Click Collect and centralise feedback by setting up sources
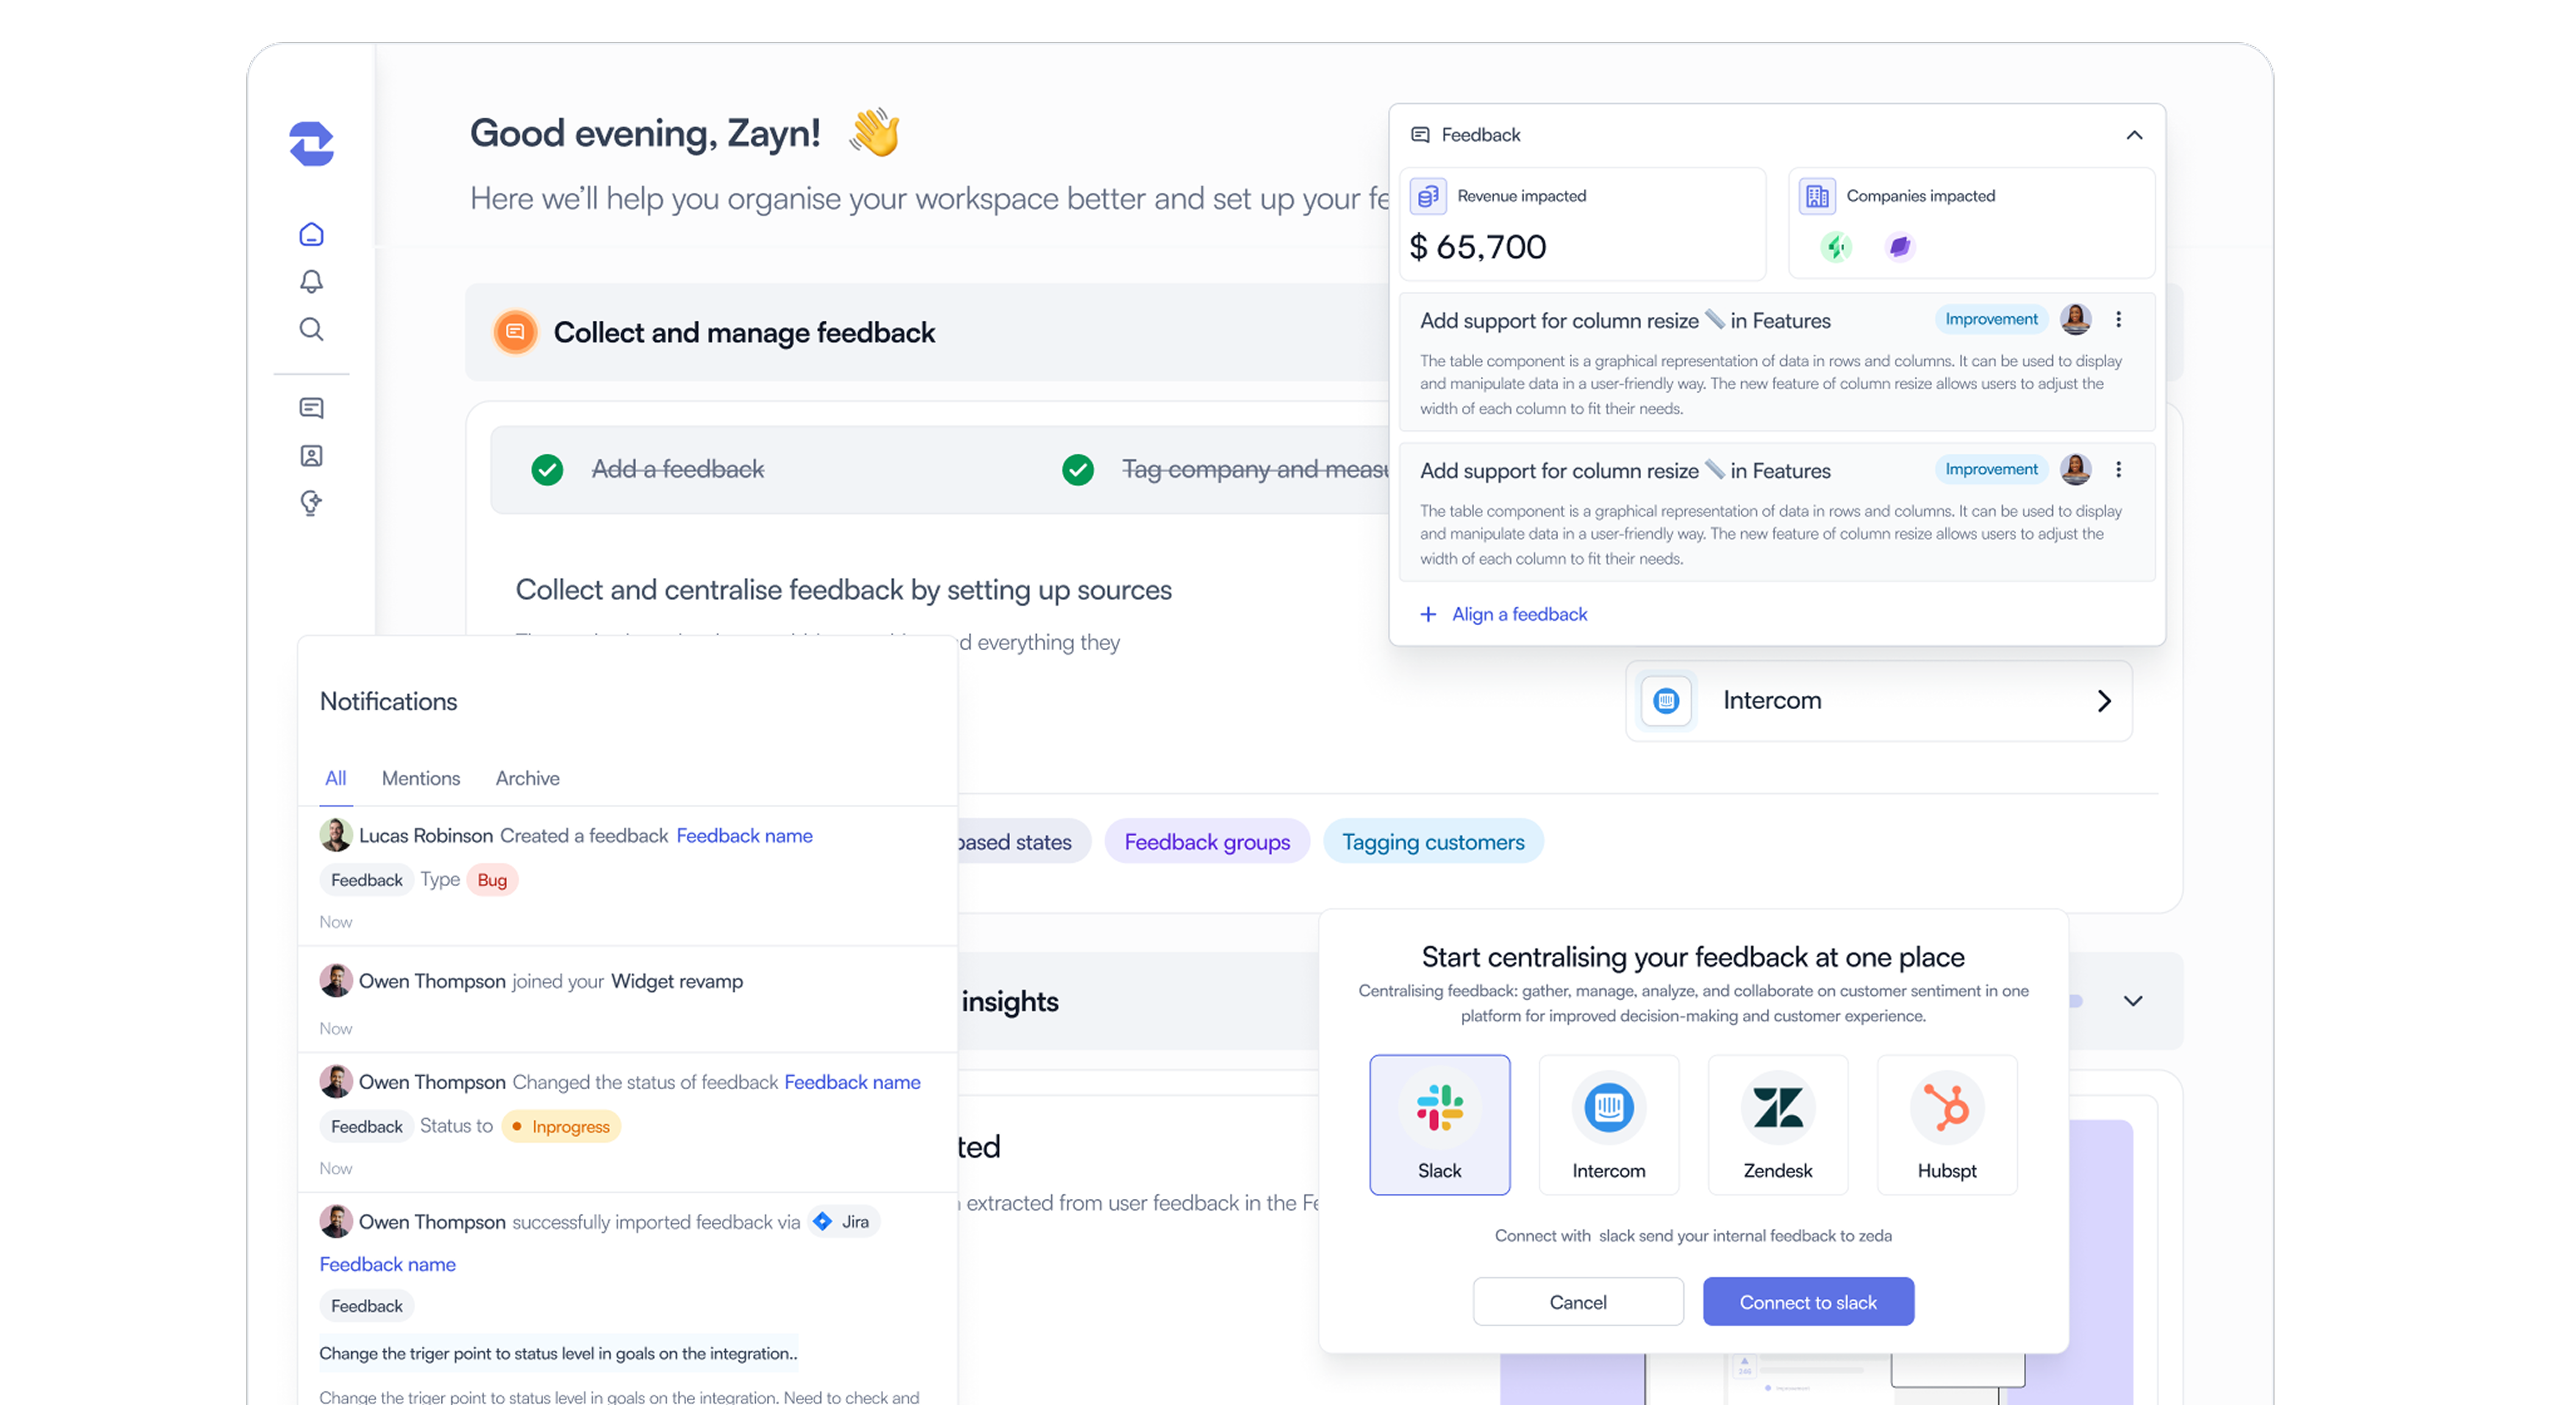The height and width of the screenshot is (1405, 2576). click(x=843, y=590)
